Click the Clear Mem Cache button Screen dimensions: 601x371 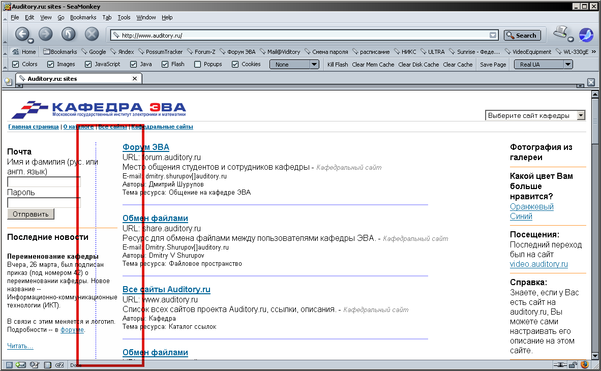(x=373, y=65)
